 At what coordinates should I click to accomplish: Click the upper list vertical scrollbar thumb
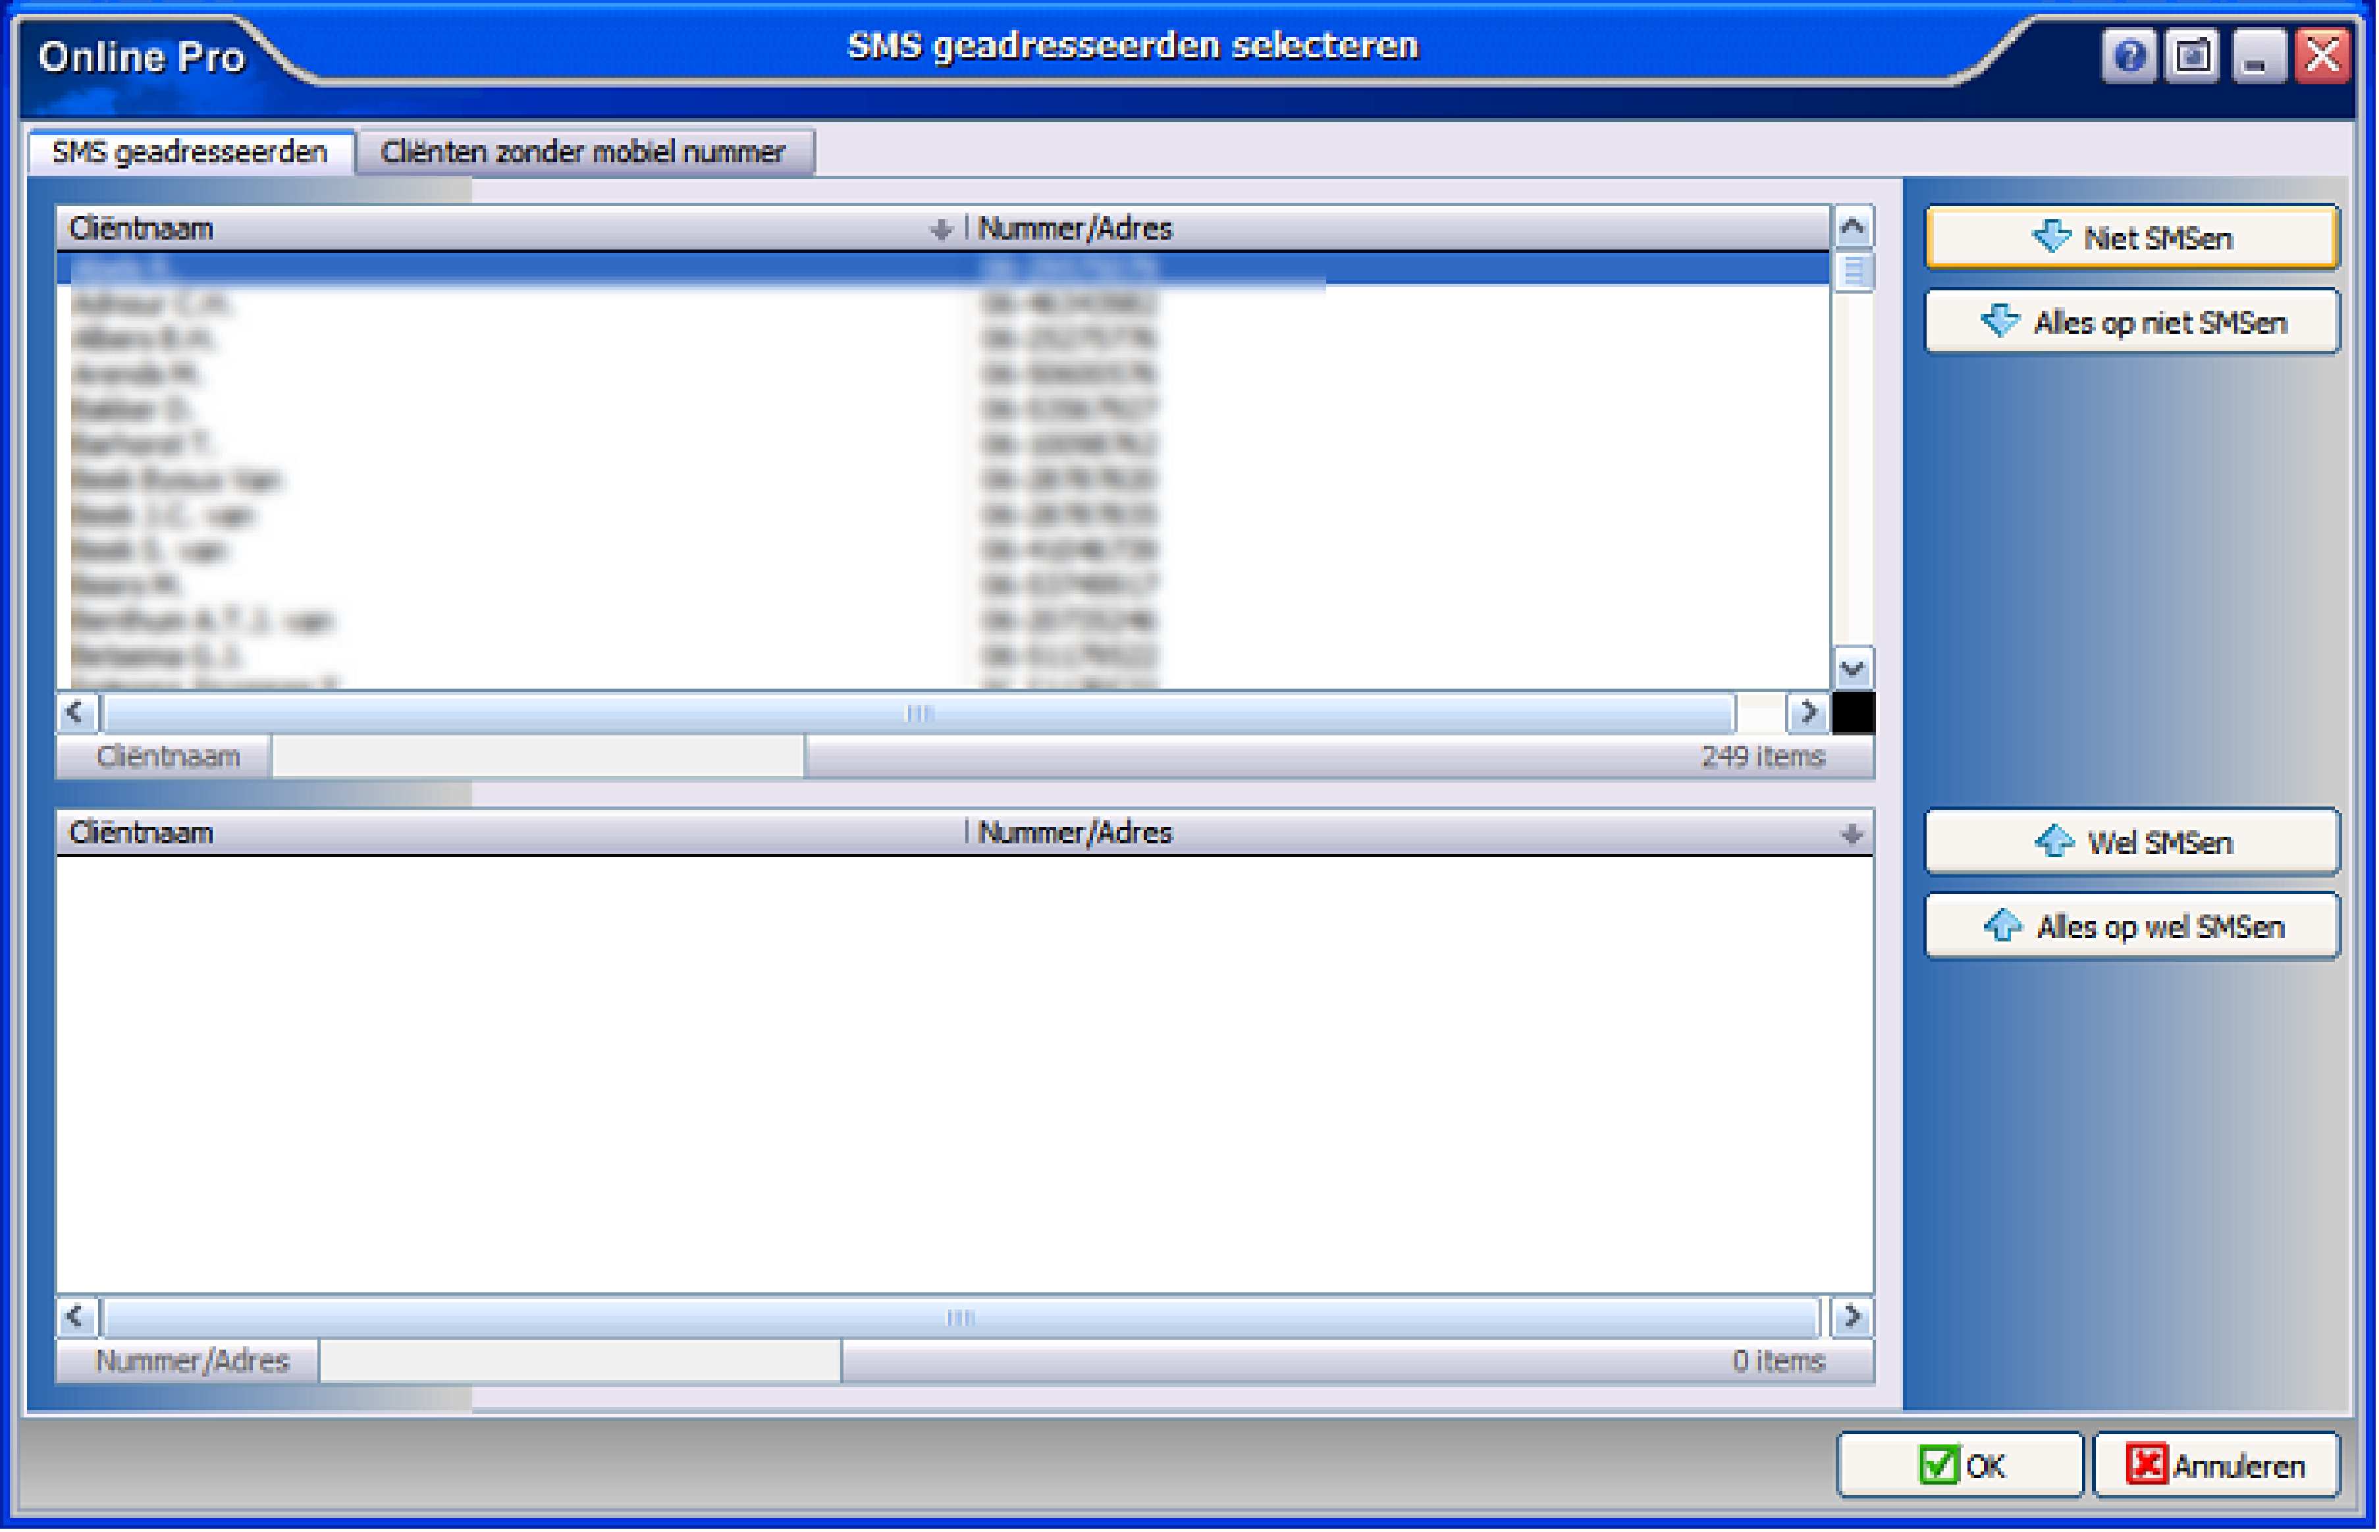[x=1853, y=272]
